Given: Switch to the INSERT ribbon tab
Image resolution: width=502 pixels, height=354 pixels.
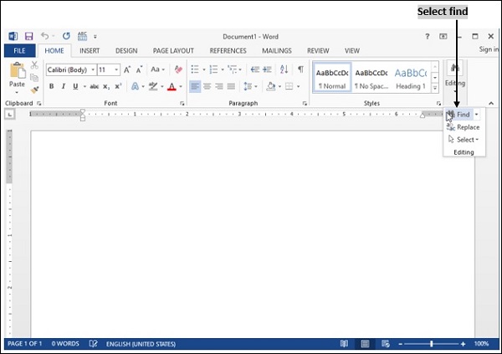Looking at the screenshot, I should [90, 51].
